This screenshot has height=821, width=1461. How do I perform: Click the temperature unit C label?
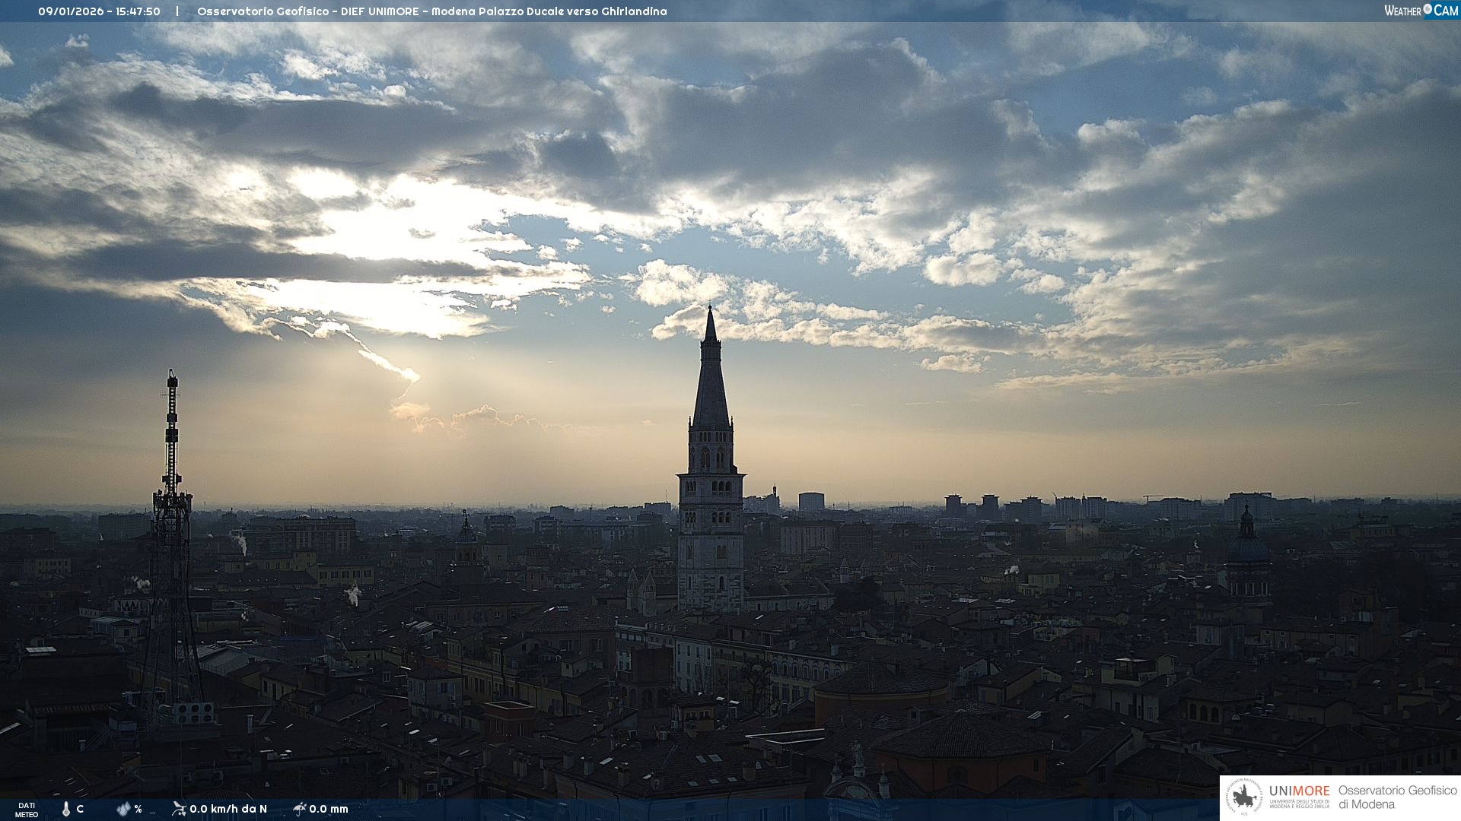80,809
